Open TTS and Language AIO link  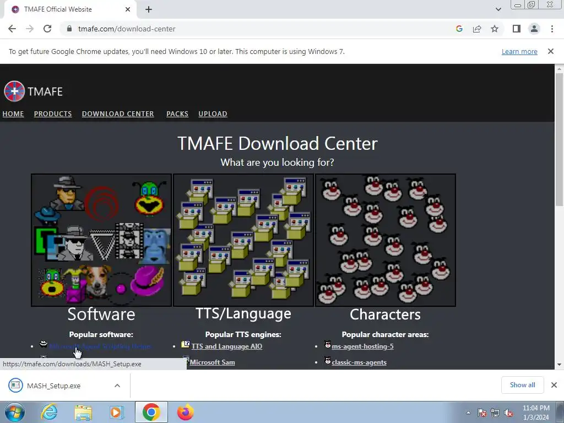[x=227, y=346]
